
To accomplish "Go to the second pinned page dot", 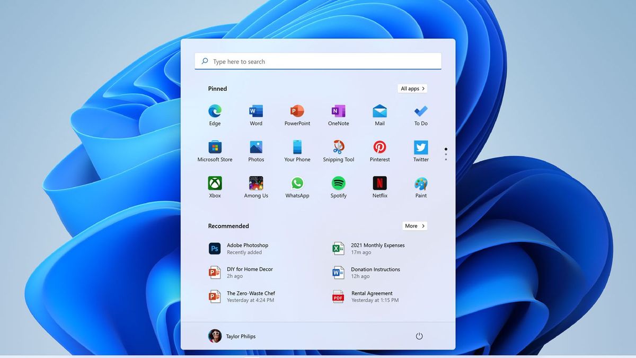I will 446,154.
